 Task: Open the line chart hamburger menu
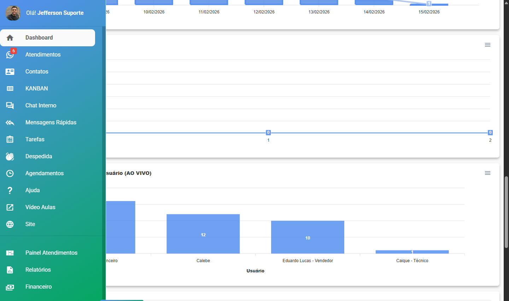click(487, 45)
